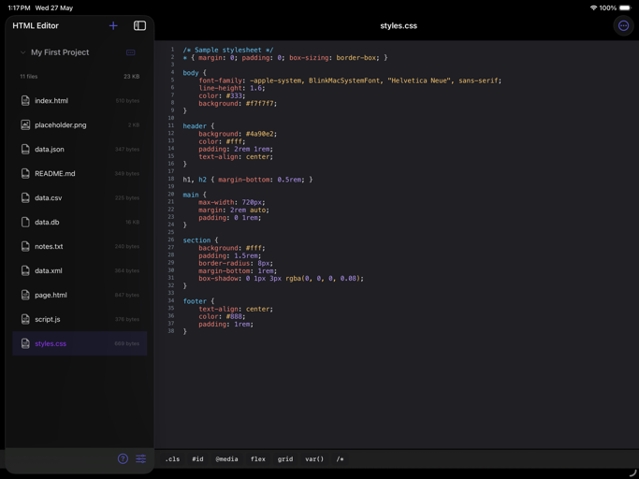Click the 11 files count label
The height and width of the screenshot is (479, 639).
[28, 76]
